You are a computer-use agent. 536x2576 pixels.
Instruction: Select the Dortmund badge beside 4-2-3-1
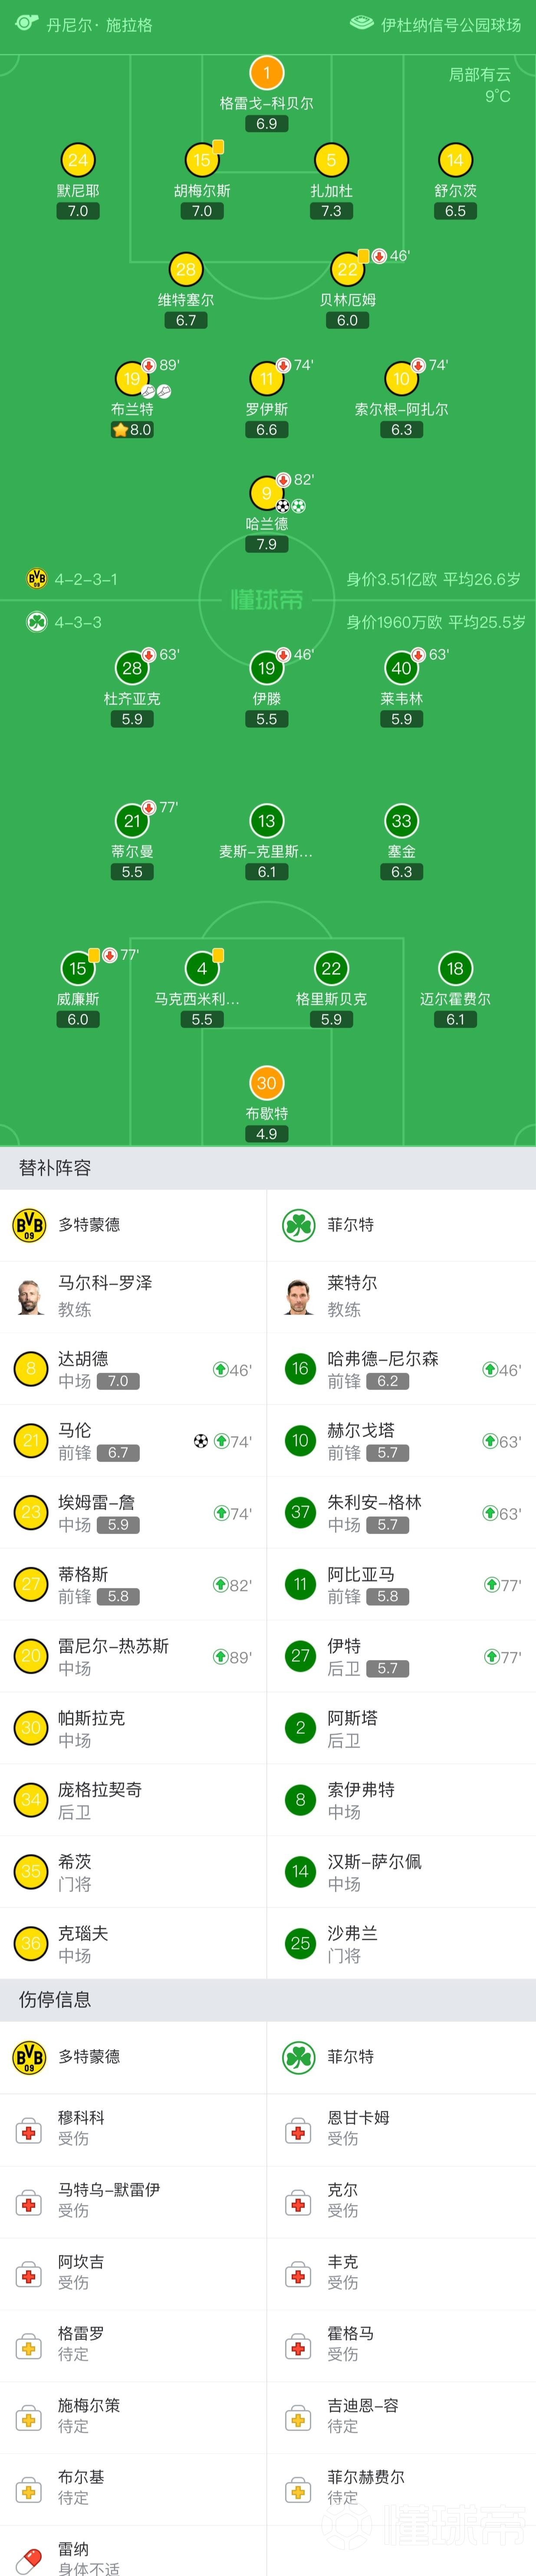[37, 579]
